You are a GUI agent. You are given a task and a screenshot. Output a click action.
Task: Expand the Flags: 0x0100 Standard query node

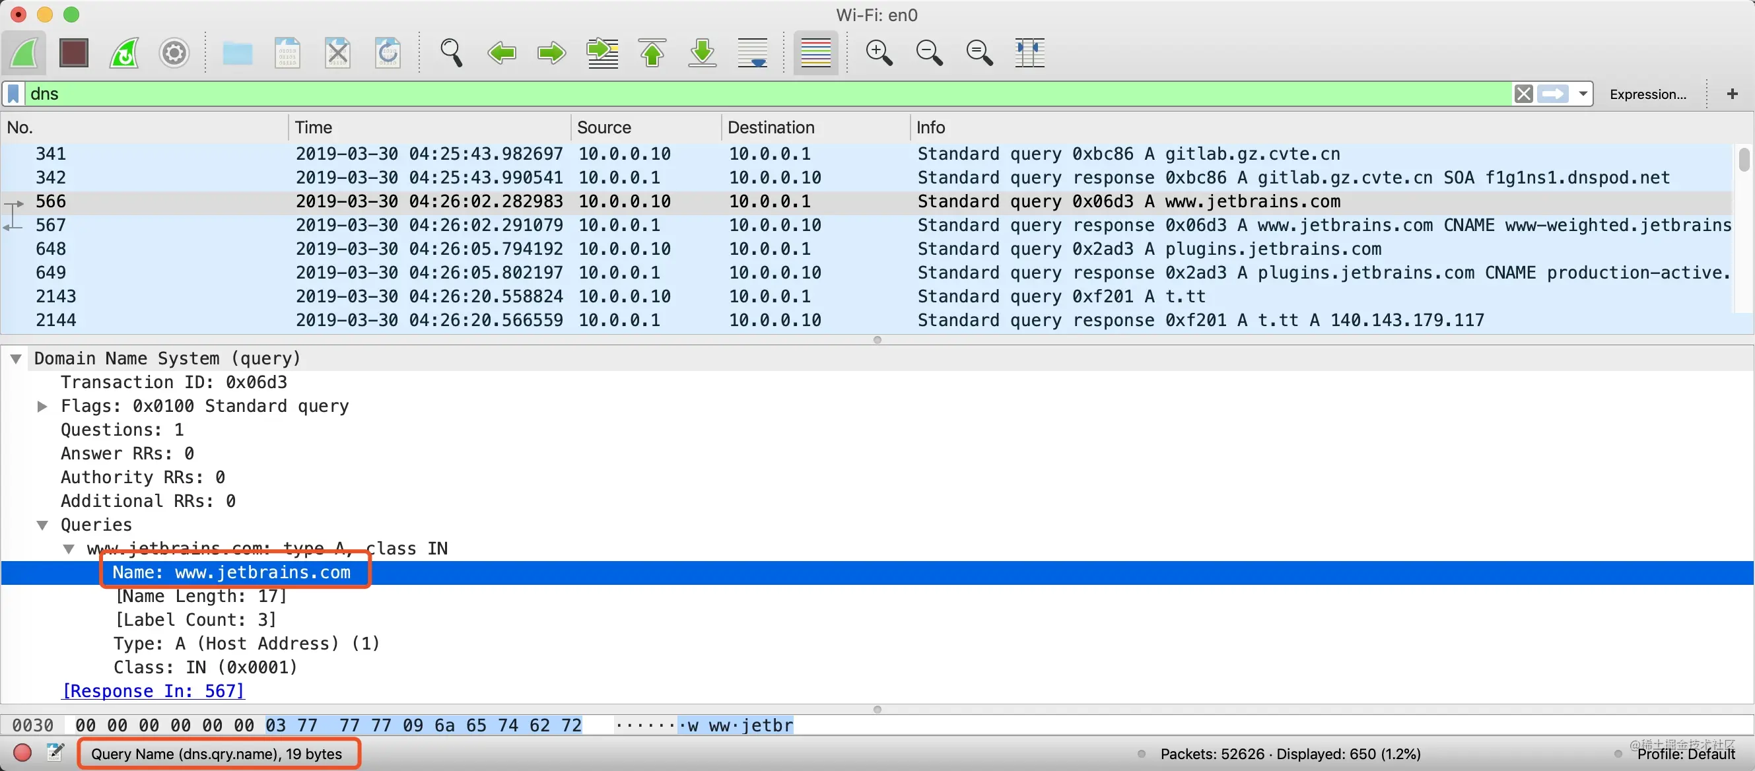click(42, 407)
